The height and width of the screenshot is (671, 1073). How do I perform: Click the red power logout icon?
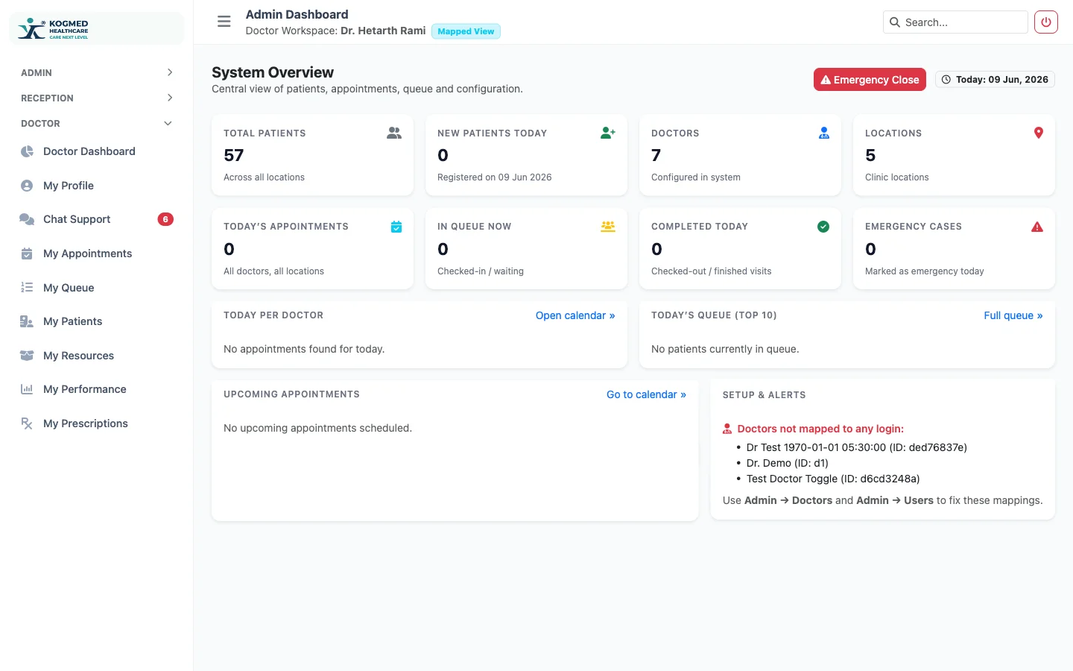(x=1046, y=22)
